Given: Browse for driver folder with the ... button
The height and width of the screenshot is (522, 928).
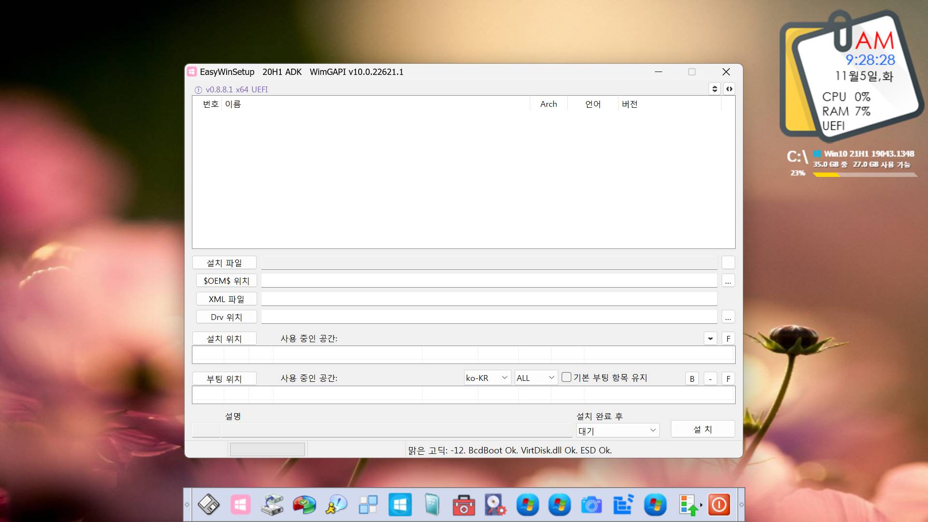Looking at the screenshot, I should 728,317.
